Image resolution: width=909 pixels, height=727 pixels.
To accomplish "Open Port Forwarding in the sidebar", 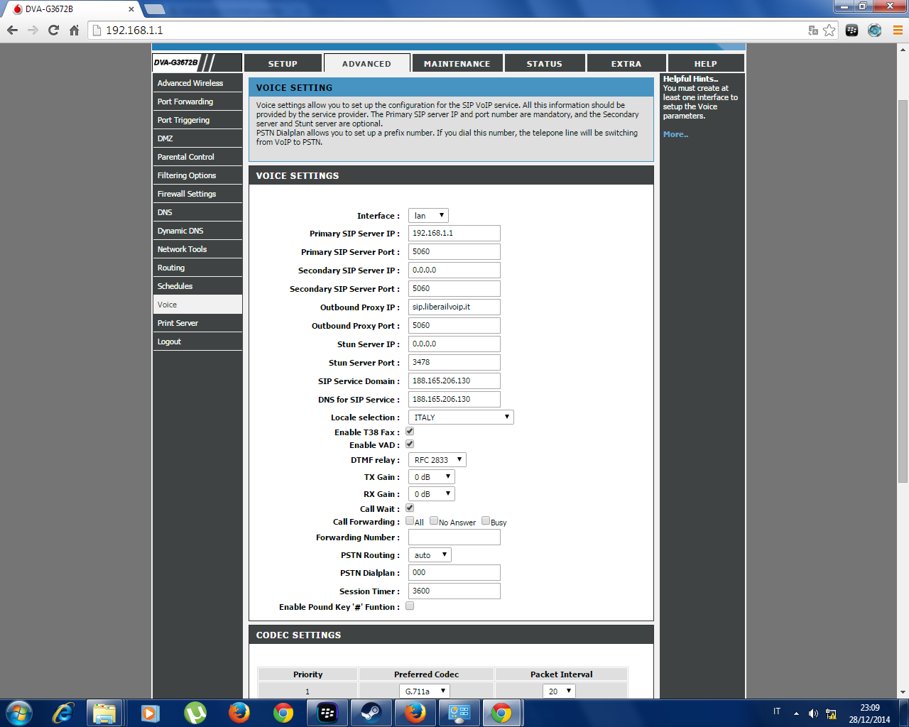I will click(197, 102).
